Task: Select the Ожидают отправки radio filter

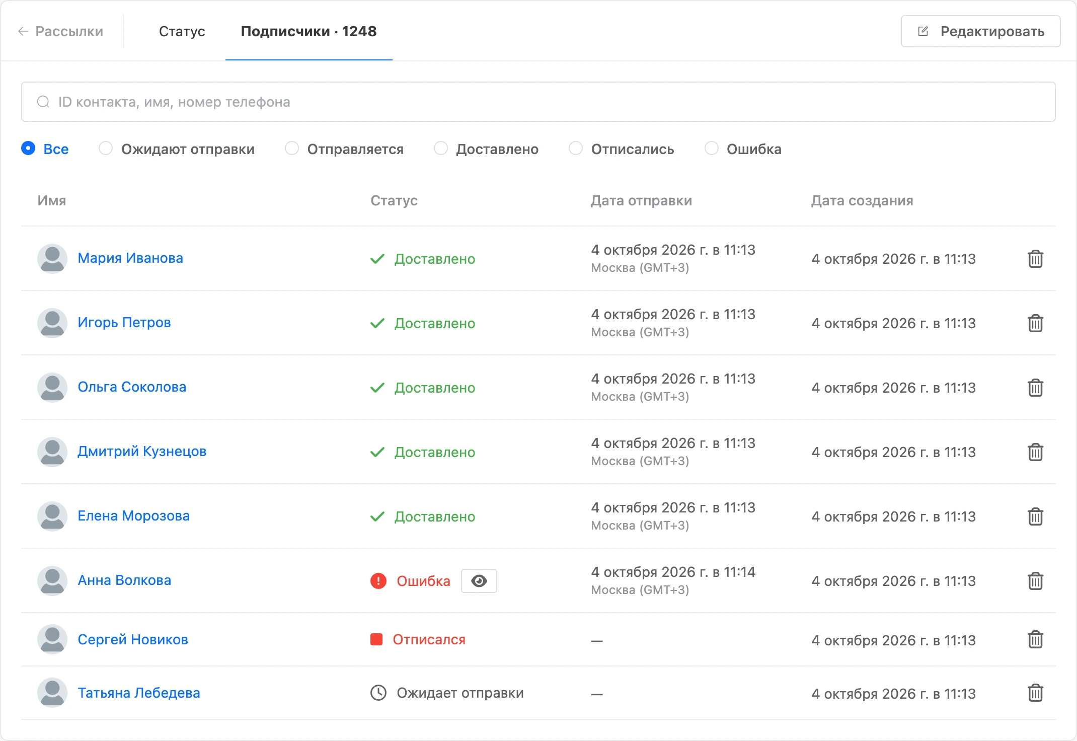Action: (x=106, y=149)
